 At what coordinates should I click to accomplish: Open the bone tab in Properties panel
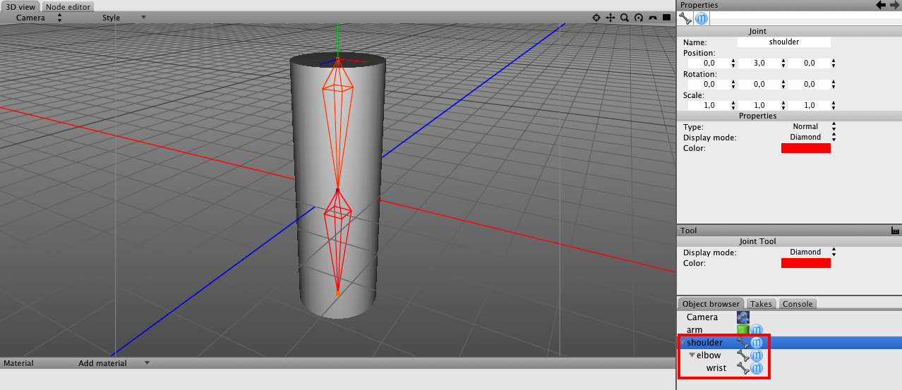tap(685, 18)
